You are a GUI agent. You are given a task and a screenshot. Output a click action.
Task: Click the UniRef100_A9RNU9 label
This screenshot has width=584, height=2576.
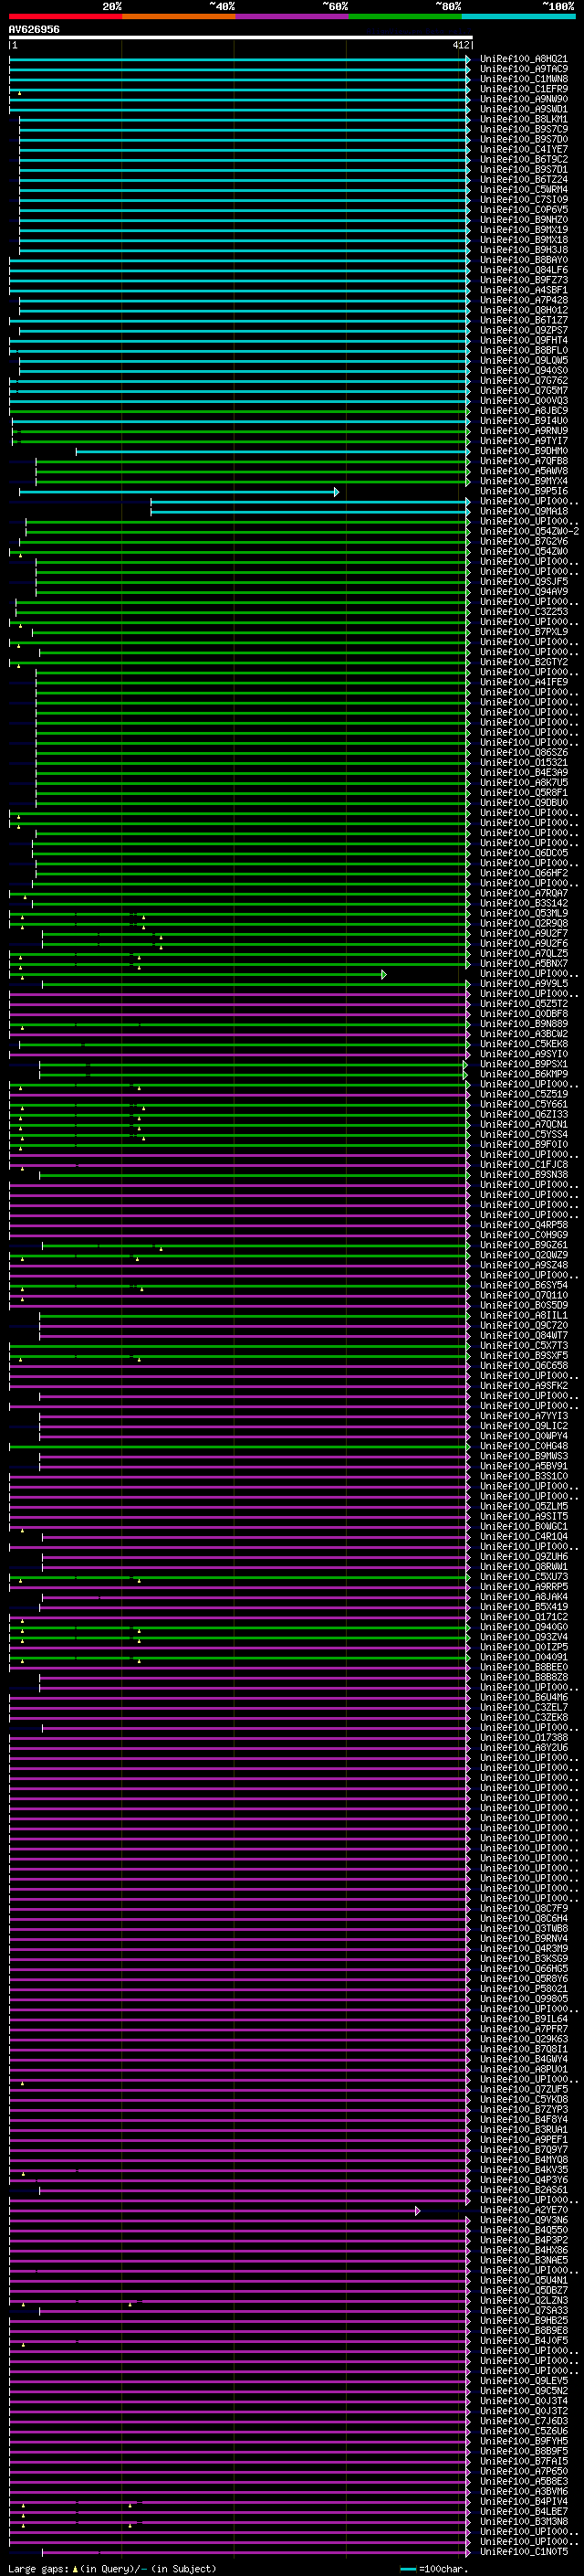(x=524, y=431)
